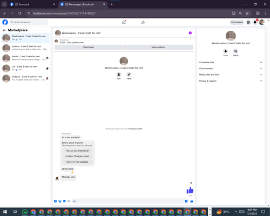
Task: Open the Chrome profile icon
Action: click(x=258, y=13)
